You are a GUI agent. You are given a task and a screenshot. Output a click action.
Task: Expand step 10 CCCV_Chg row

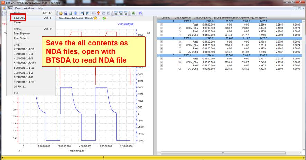(x=161, y=62)
